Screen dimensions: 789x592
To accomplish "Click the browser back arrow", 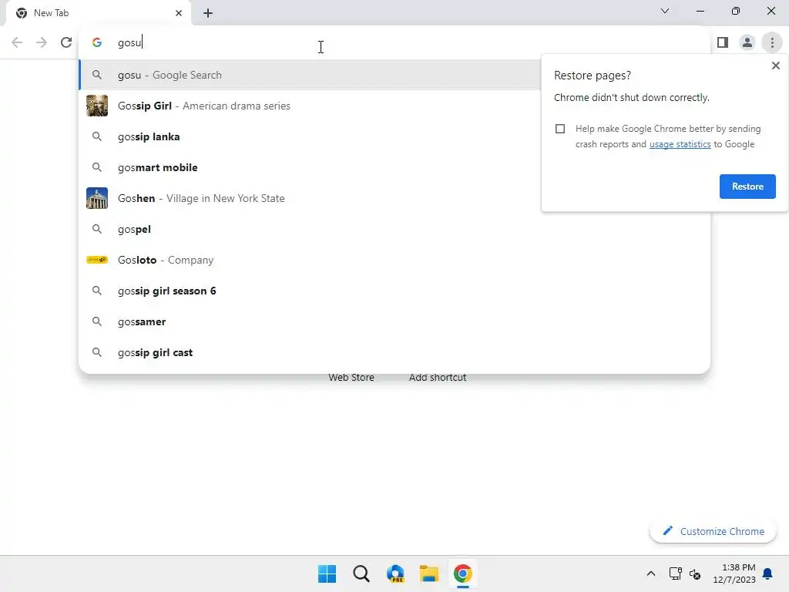I will click(17, 42).
